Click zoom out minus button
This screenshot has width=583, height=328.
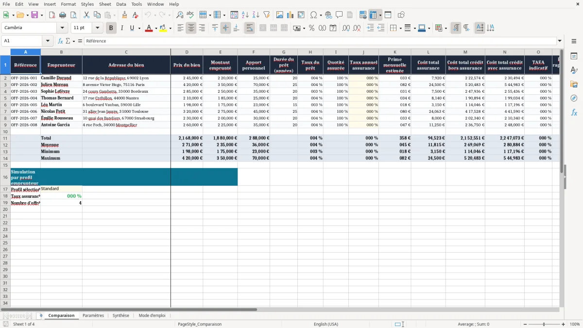[524, 324]
